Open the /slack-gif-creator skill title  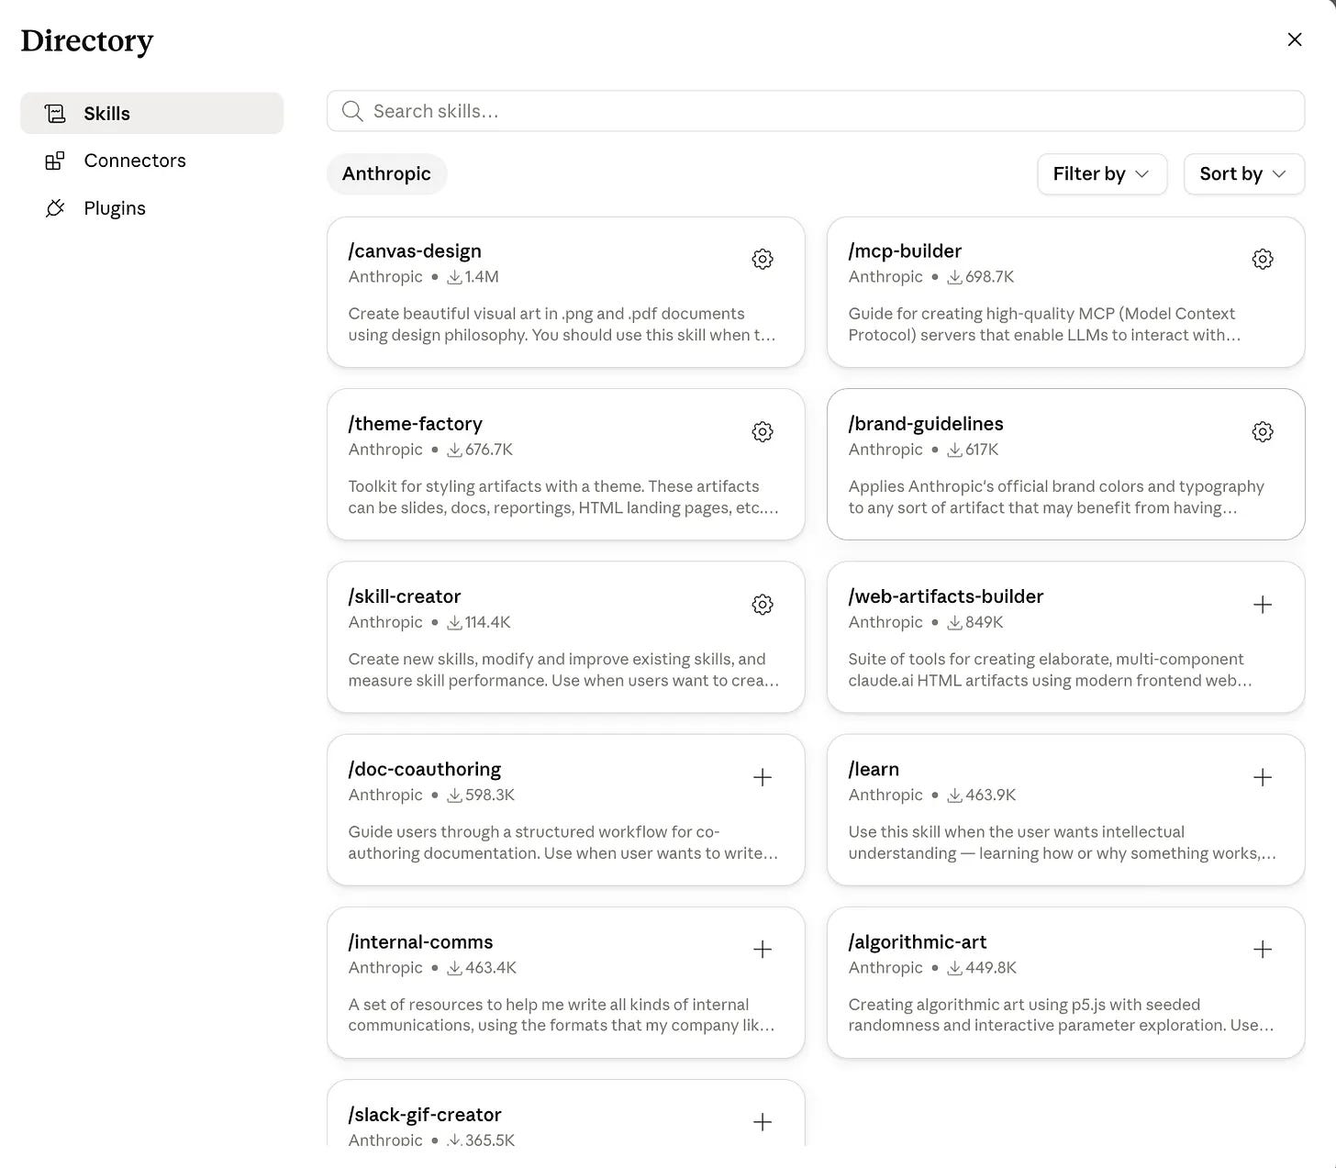[425, 1114]
